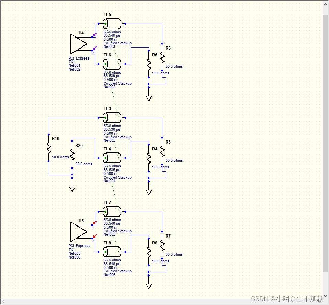Viewport: 329px width, 305px height.
Task: Click the '50.0 ohms' value of R3
Action: pos(174,160)
